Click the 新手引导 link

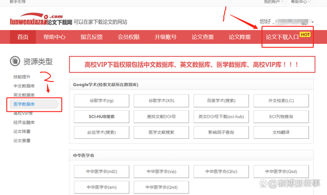point(18,2)
